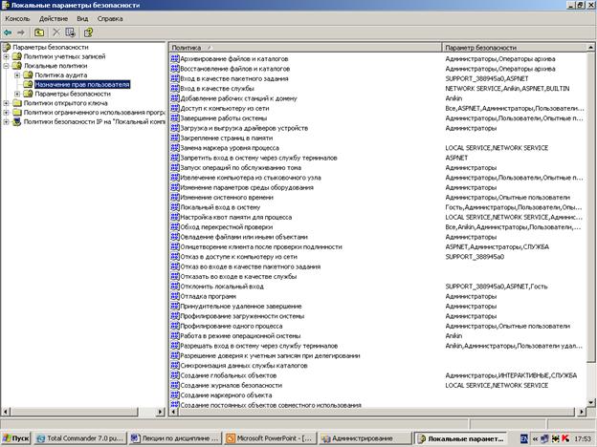Image resolution: width=597 pixels, height=447 pixels.
Task: Sort by Параметр безопасности column header
Action: pyautogui.click(x=515, y=48)
